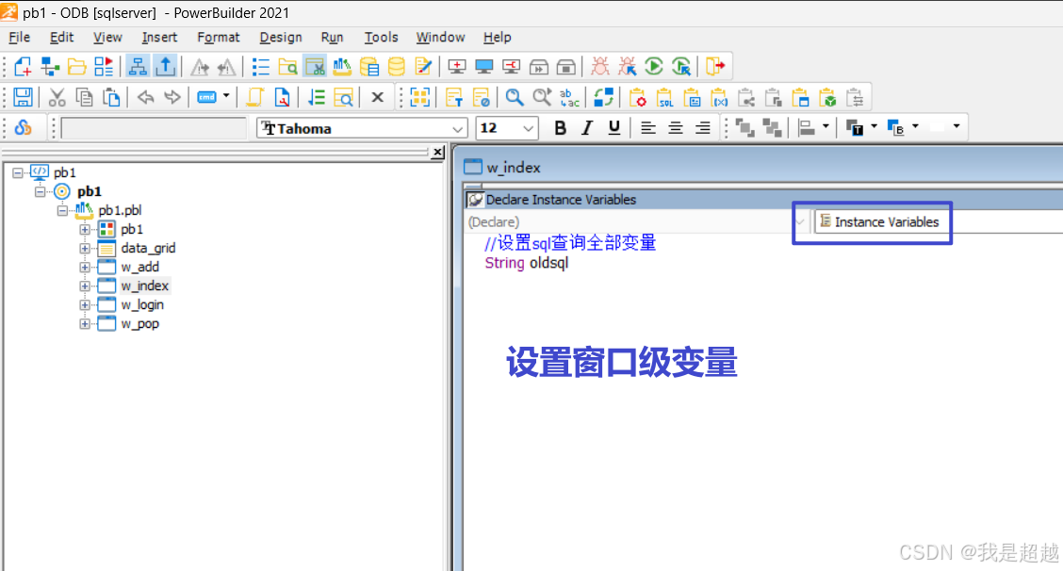Open the font size 12 dropdown
This screenshot has width=1063, height=571.
(526, 127)
